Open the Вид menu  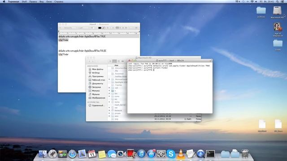(42, 1)
